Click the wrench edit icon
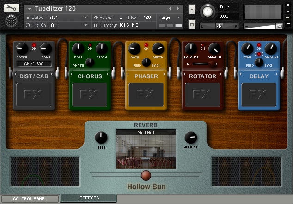 (x=12, y=8)
